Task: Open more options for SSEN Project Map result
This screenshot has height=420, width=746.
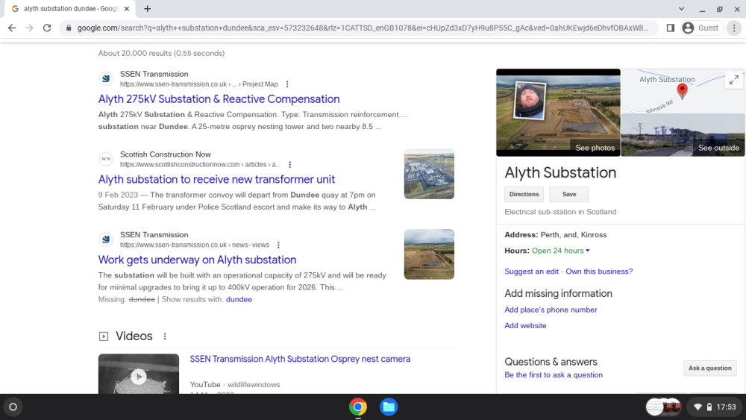Action: pos(287,84)
